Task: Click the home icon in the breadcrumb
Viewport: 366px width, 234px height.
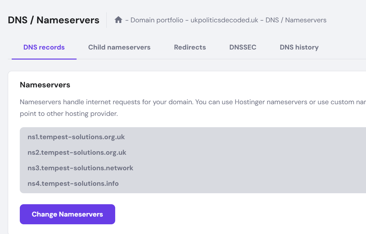Action: click(118, 20)
